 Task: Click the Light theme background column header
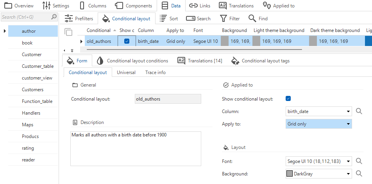click(x=279, y=30)
